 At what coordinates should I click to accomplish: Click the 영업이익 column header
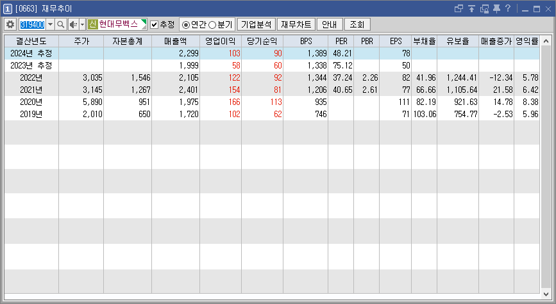click(x=221, y=41)
